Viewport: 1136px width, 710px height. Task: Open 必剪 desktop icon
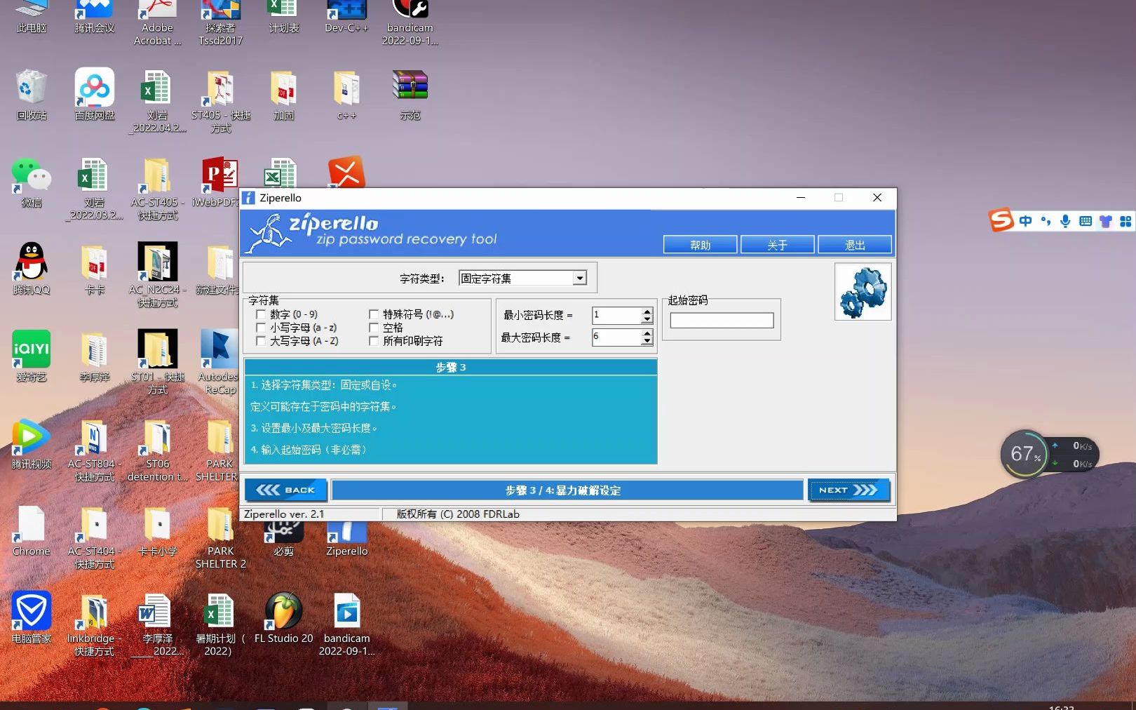point(283,540)
